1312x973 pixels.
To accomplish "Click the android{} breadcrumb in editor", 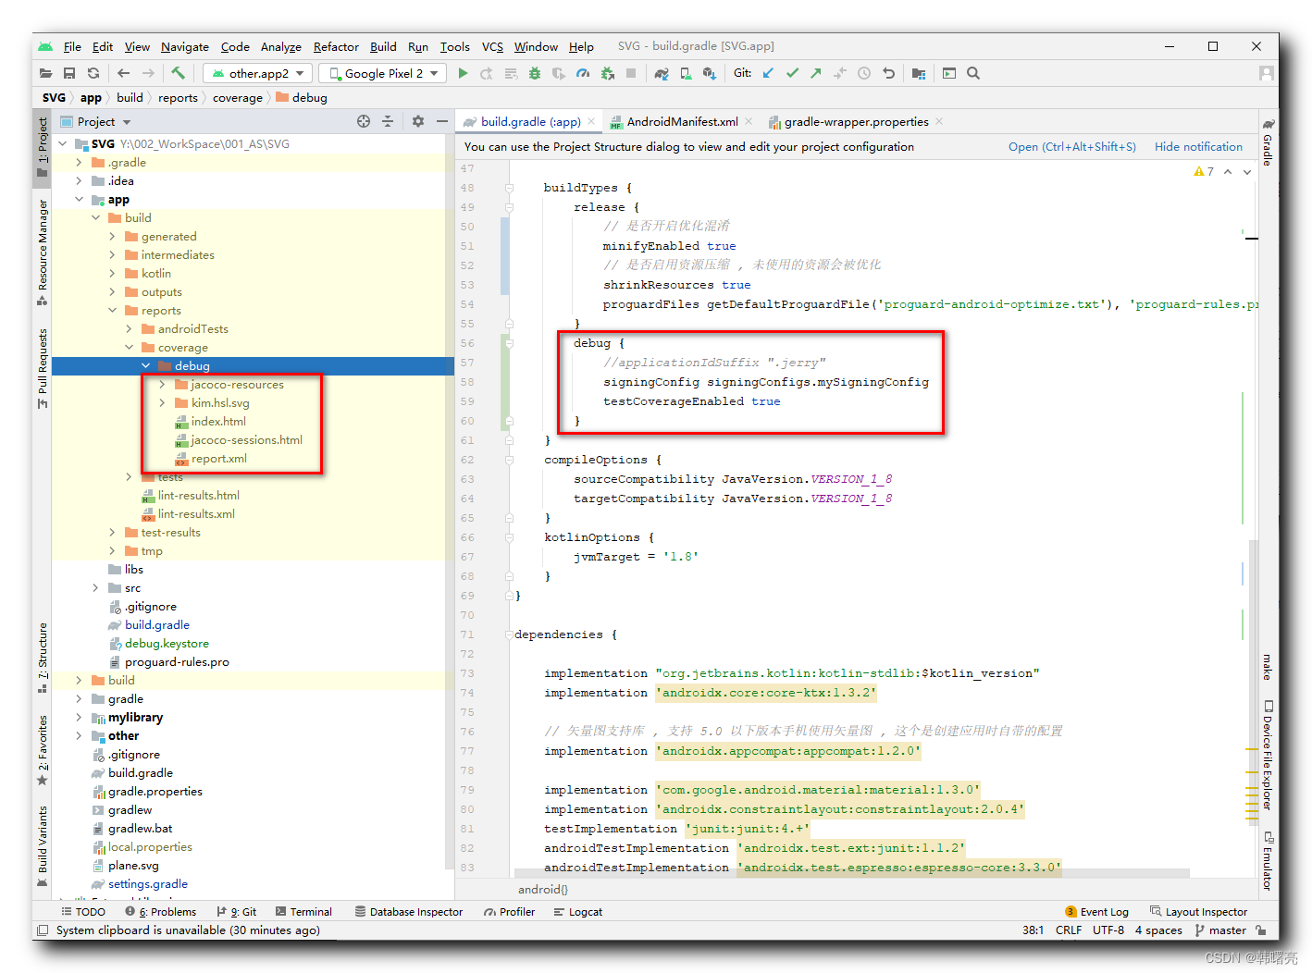I will (543, 890).
